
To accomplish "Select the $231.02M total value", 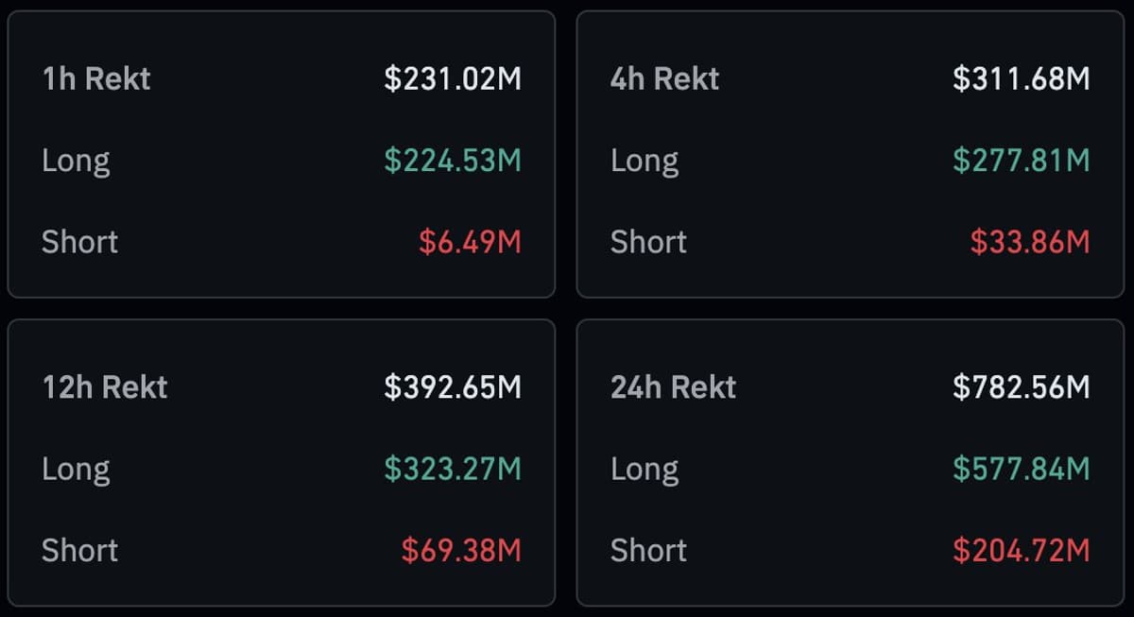I will tap(452, 79).
